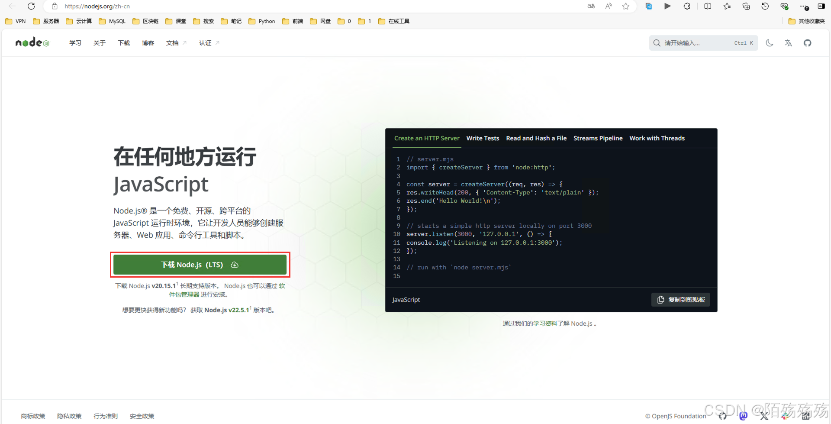Click the footer X (Twitter) icon
Image resolution: width=831 pixels, height=424 pixels.
tap(764, 416)
